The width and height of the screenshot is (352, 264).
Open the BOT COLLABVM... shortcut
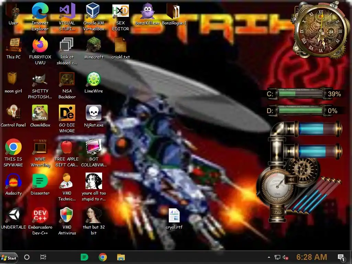click(x=93, y=153)
